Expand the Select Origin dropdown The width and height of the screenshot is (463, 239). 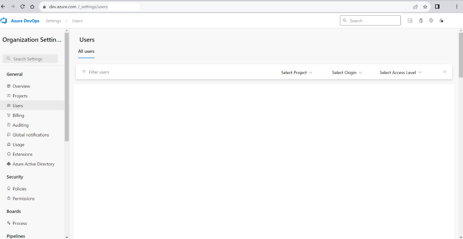(x=347, y=72)
